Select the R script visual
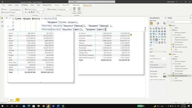This screenshot has width=192, height=108. (x=159, y=40)
